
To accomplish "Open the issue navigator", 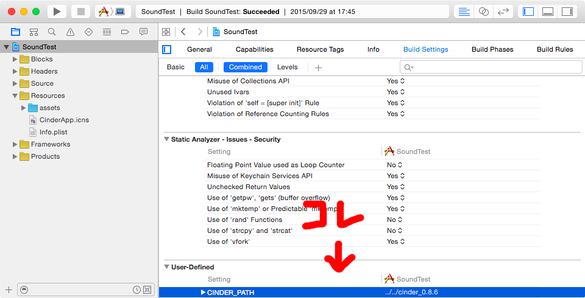I will (x=70, y=32).
